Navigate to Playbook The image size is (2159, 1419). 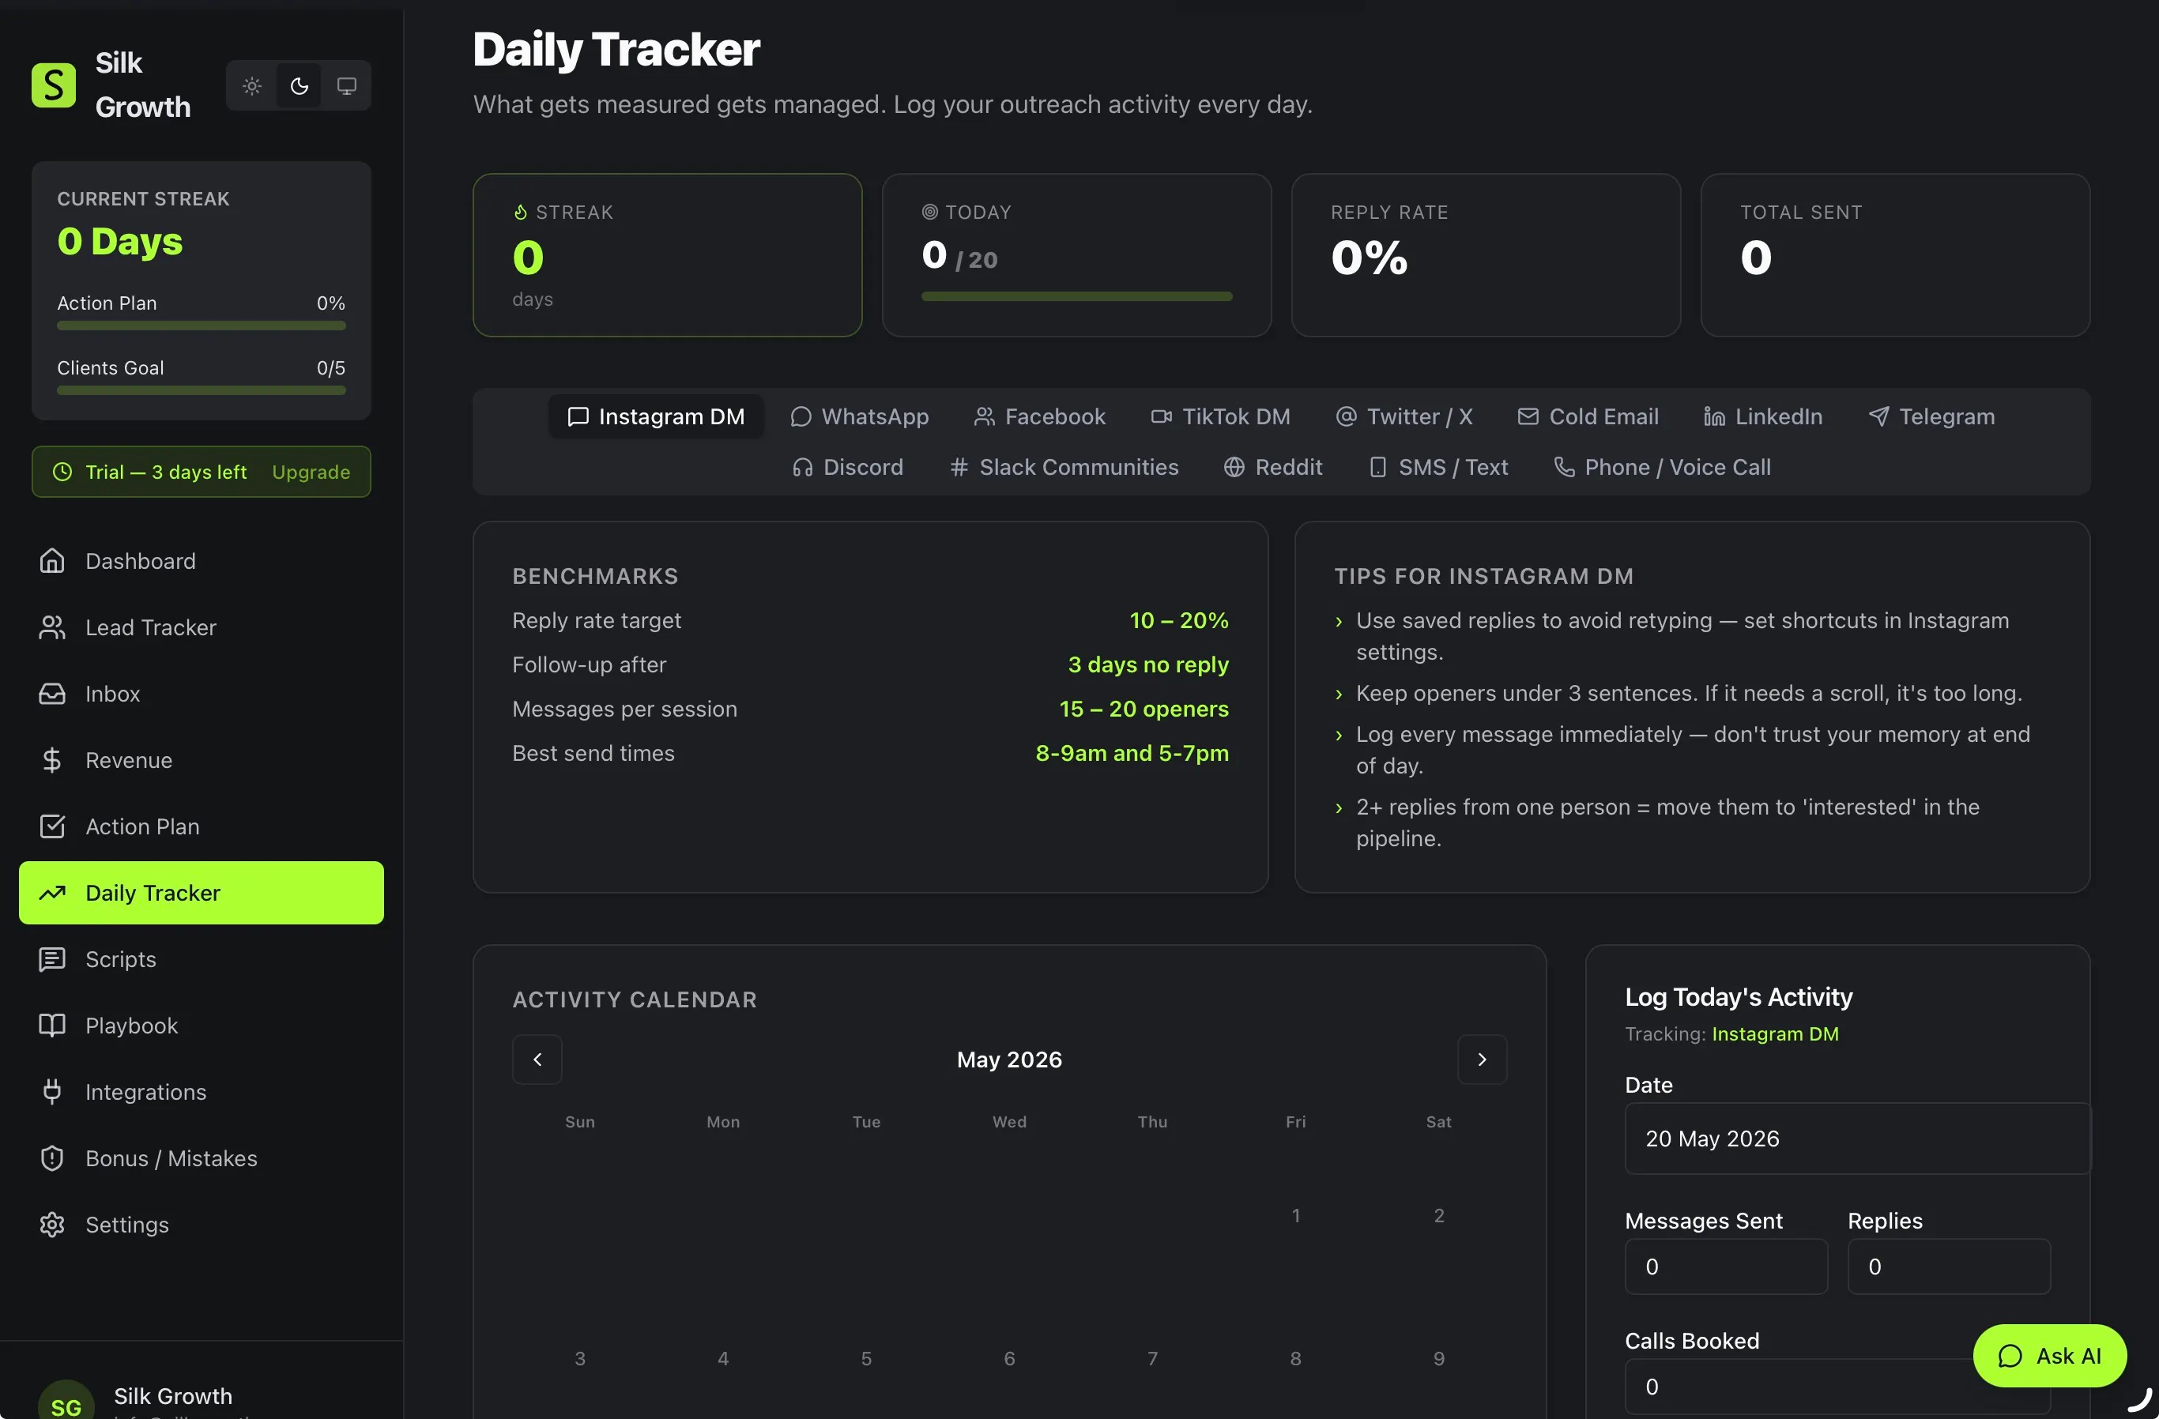pyautogui.click(x=202, y=1026)
